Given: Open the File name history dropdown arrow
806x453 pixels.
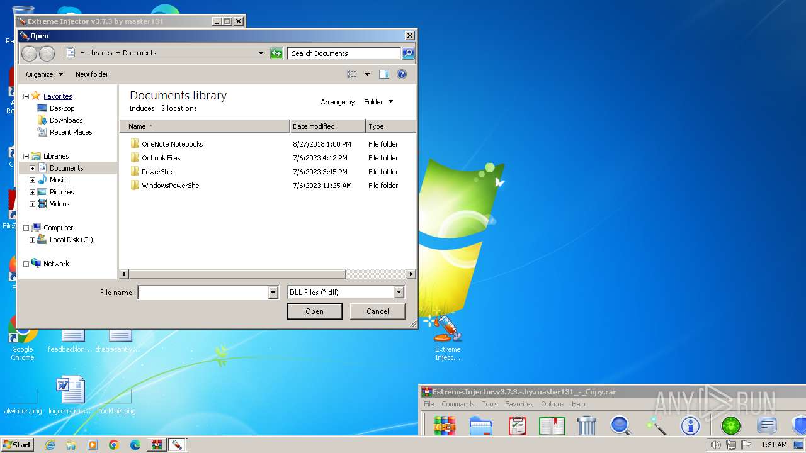Looking at the screenshot, I should click(x=273, y=293).
